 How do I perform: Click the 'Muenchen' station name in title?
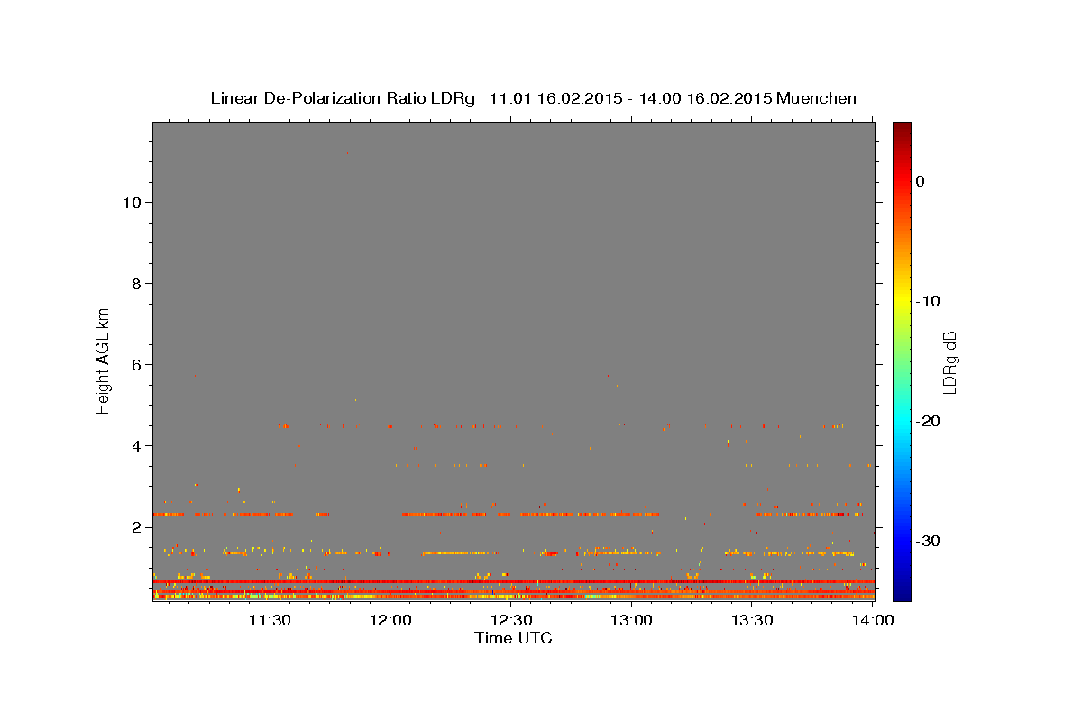tap(816, 98)
